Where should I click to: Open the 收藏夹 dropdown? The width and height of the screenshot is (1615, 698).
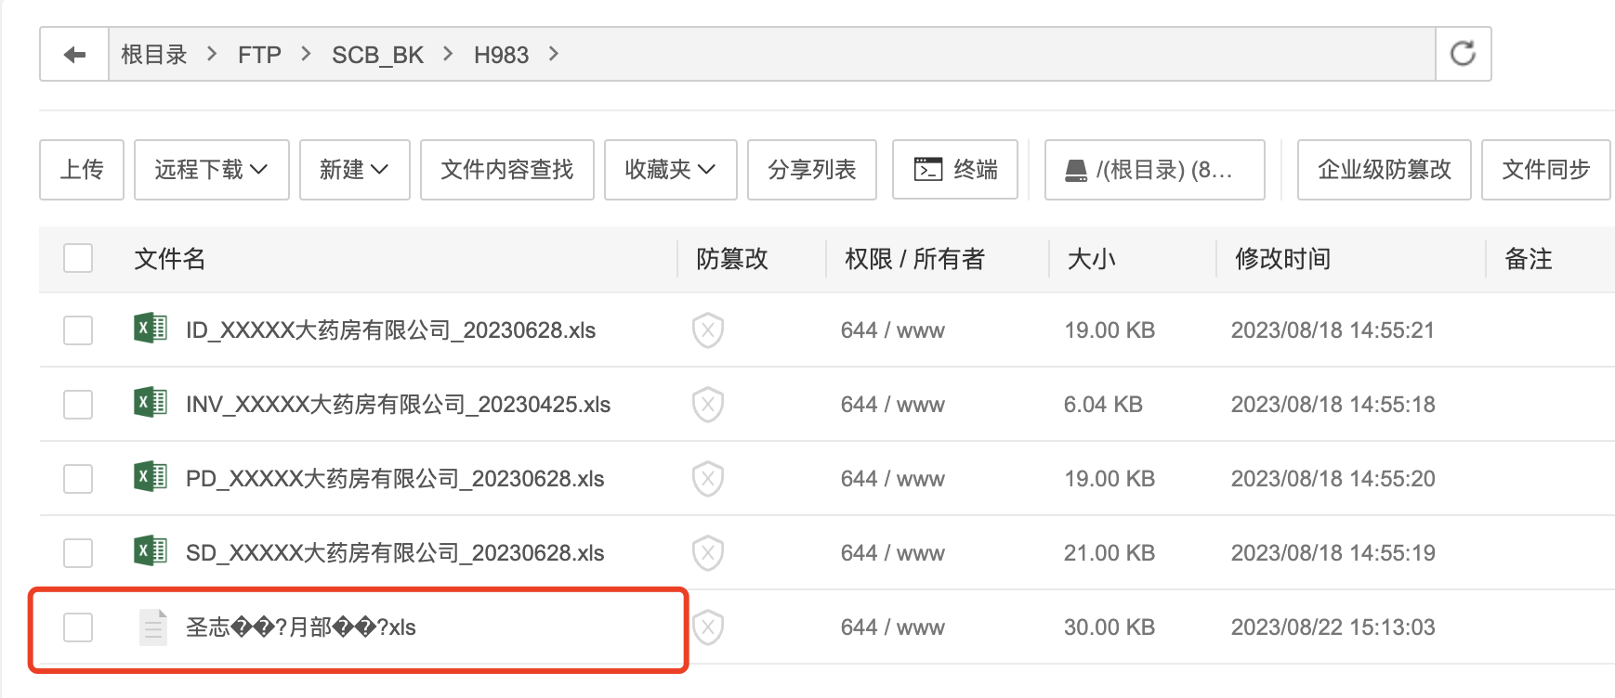pos(671,170)
